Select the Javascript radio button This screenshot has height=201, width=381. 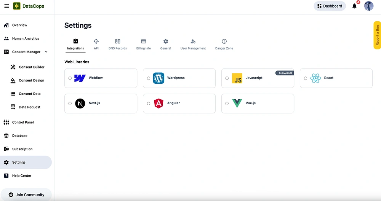pyautogui.click(x=227, y=78)
